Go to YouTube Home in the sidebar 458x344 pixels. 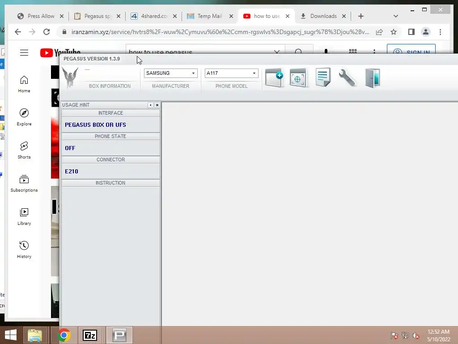click(x=24, y=84)
